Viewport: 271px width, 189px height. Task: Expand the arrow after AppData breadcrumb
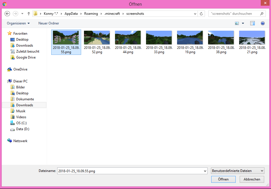point(81,14)
